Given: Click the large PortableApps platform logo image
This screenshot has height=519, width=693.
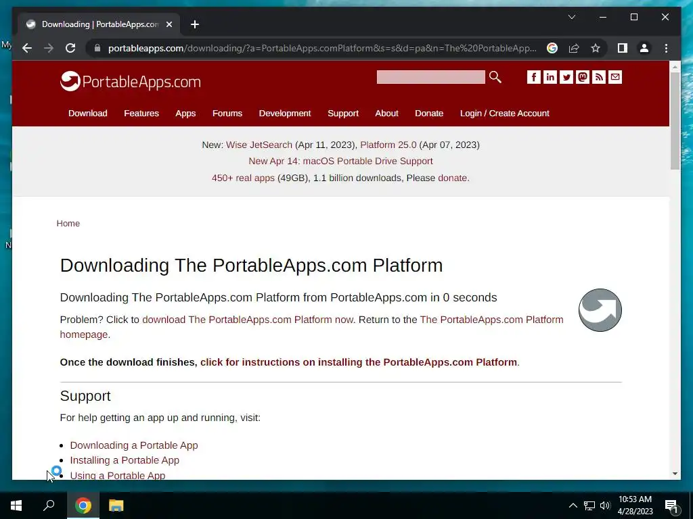Looking at the screenshot, I should coord(600,310).
